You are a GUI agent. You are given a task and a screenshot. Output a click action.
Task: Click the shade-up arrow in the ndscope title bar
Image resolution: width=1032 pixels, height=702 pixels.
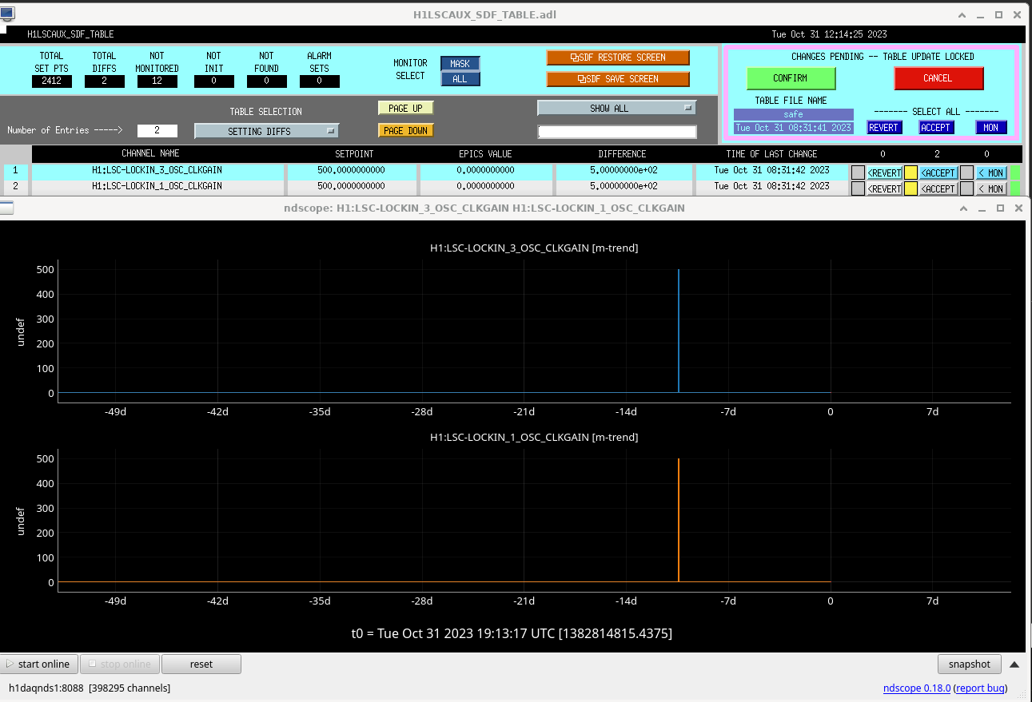coord(964,208)
